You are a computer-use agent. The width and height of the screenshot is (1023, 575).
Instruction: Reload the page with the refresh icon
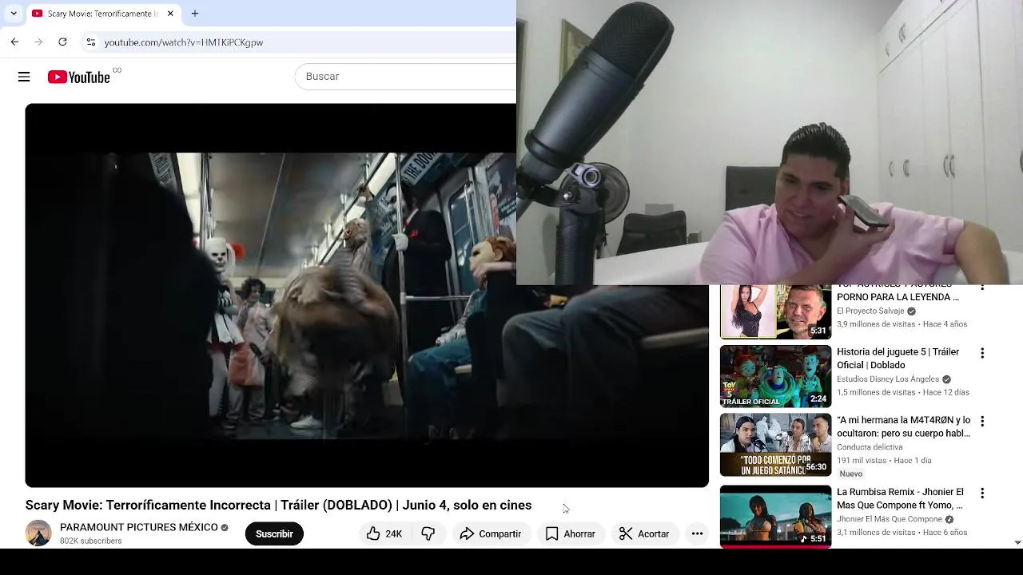(62, 42)
